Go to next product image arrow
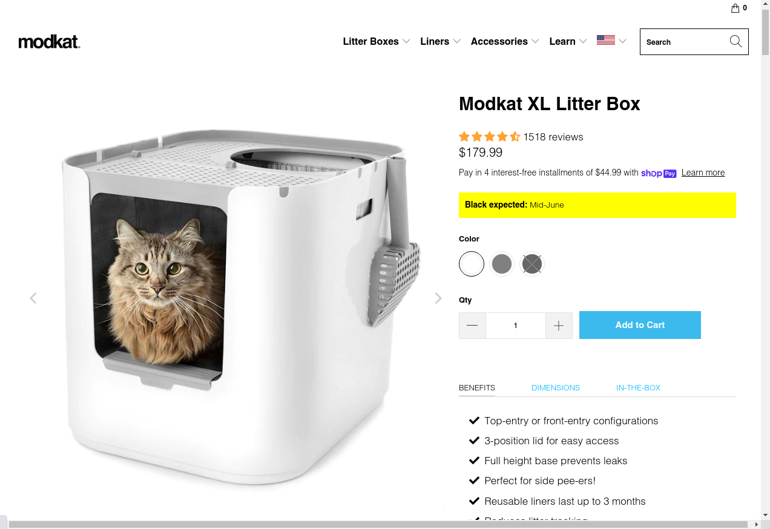This screenshot has height=529, width=770. tap(438, 298)
